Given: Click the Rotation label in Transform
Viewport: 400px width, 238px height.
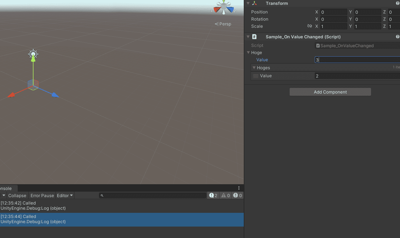Looking at the screenshot, I should coord(260,19).
